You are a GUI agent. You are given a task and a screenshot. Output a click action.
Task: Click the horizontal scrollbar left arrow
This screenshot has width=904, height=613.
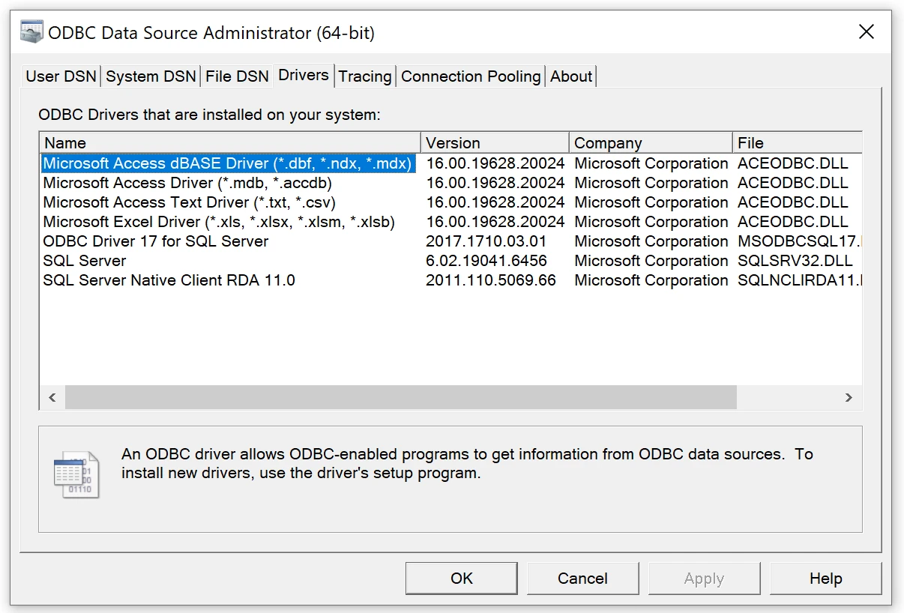52,398
